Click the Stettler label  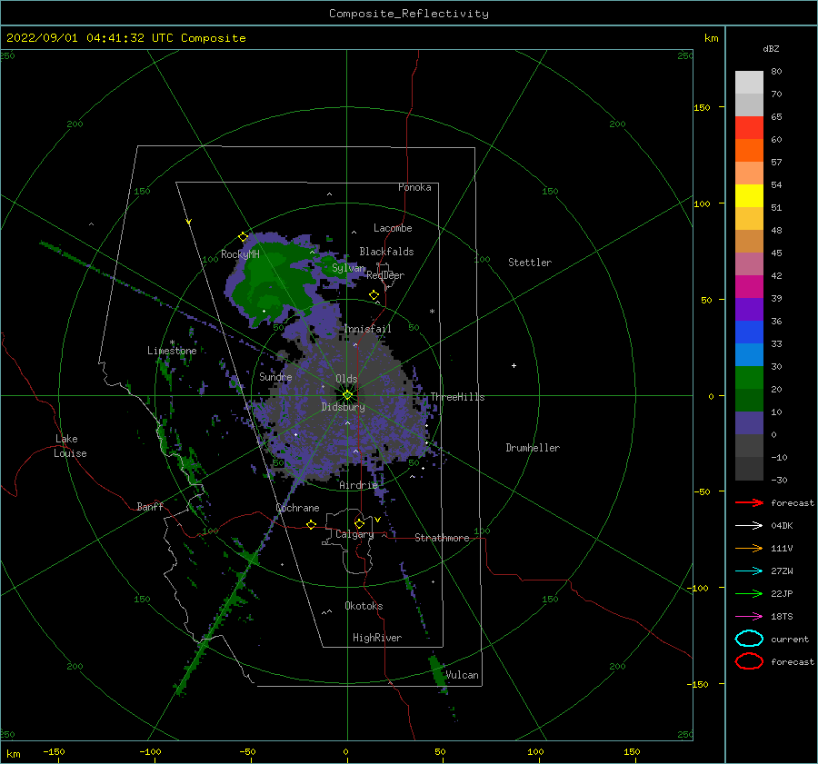[x=530, y=263]
